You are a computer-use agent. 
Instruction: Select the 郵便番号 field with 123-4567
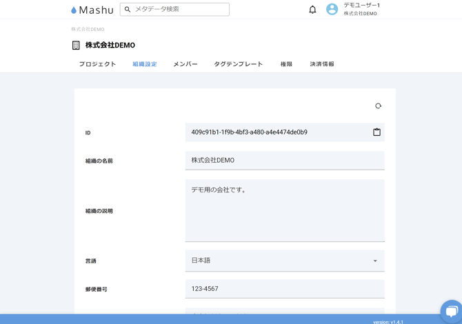(x=284, y=289)
